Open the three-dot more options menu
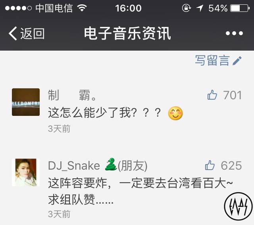The width and height of the screenshot is (254, 225). [x=234, y=33]
